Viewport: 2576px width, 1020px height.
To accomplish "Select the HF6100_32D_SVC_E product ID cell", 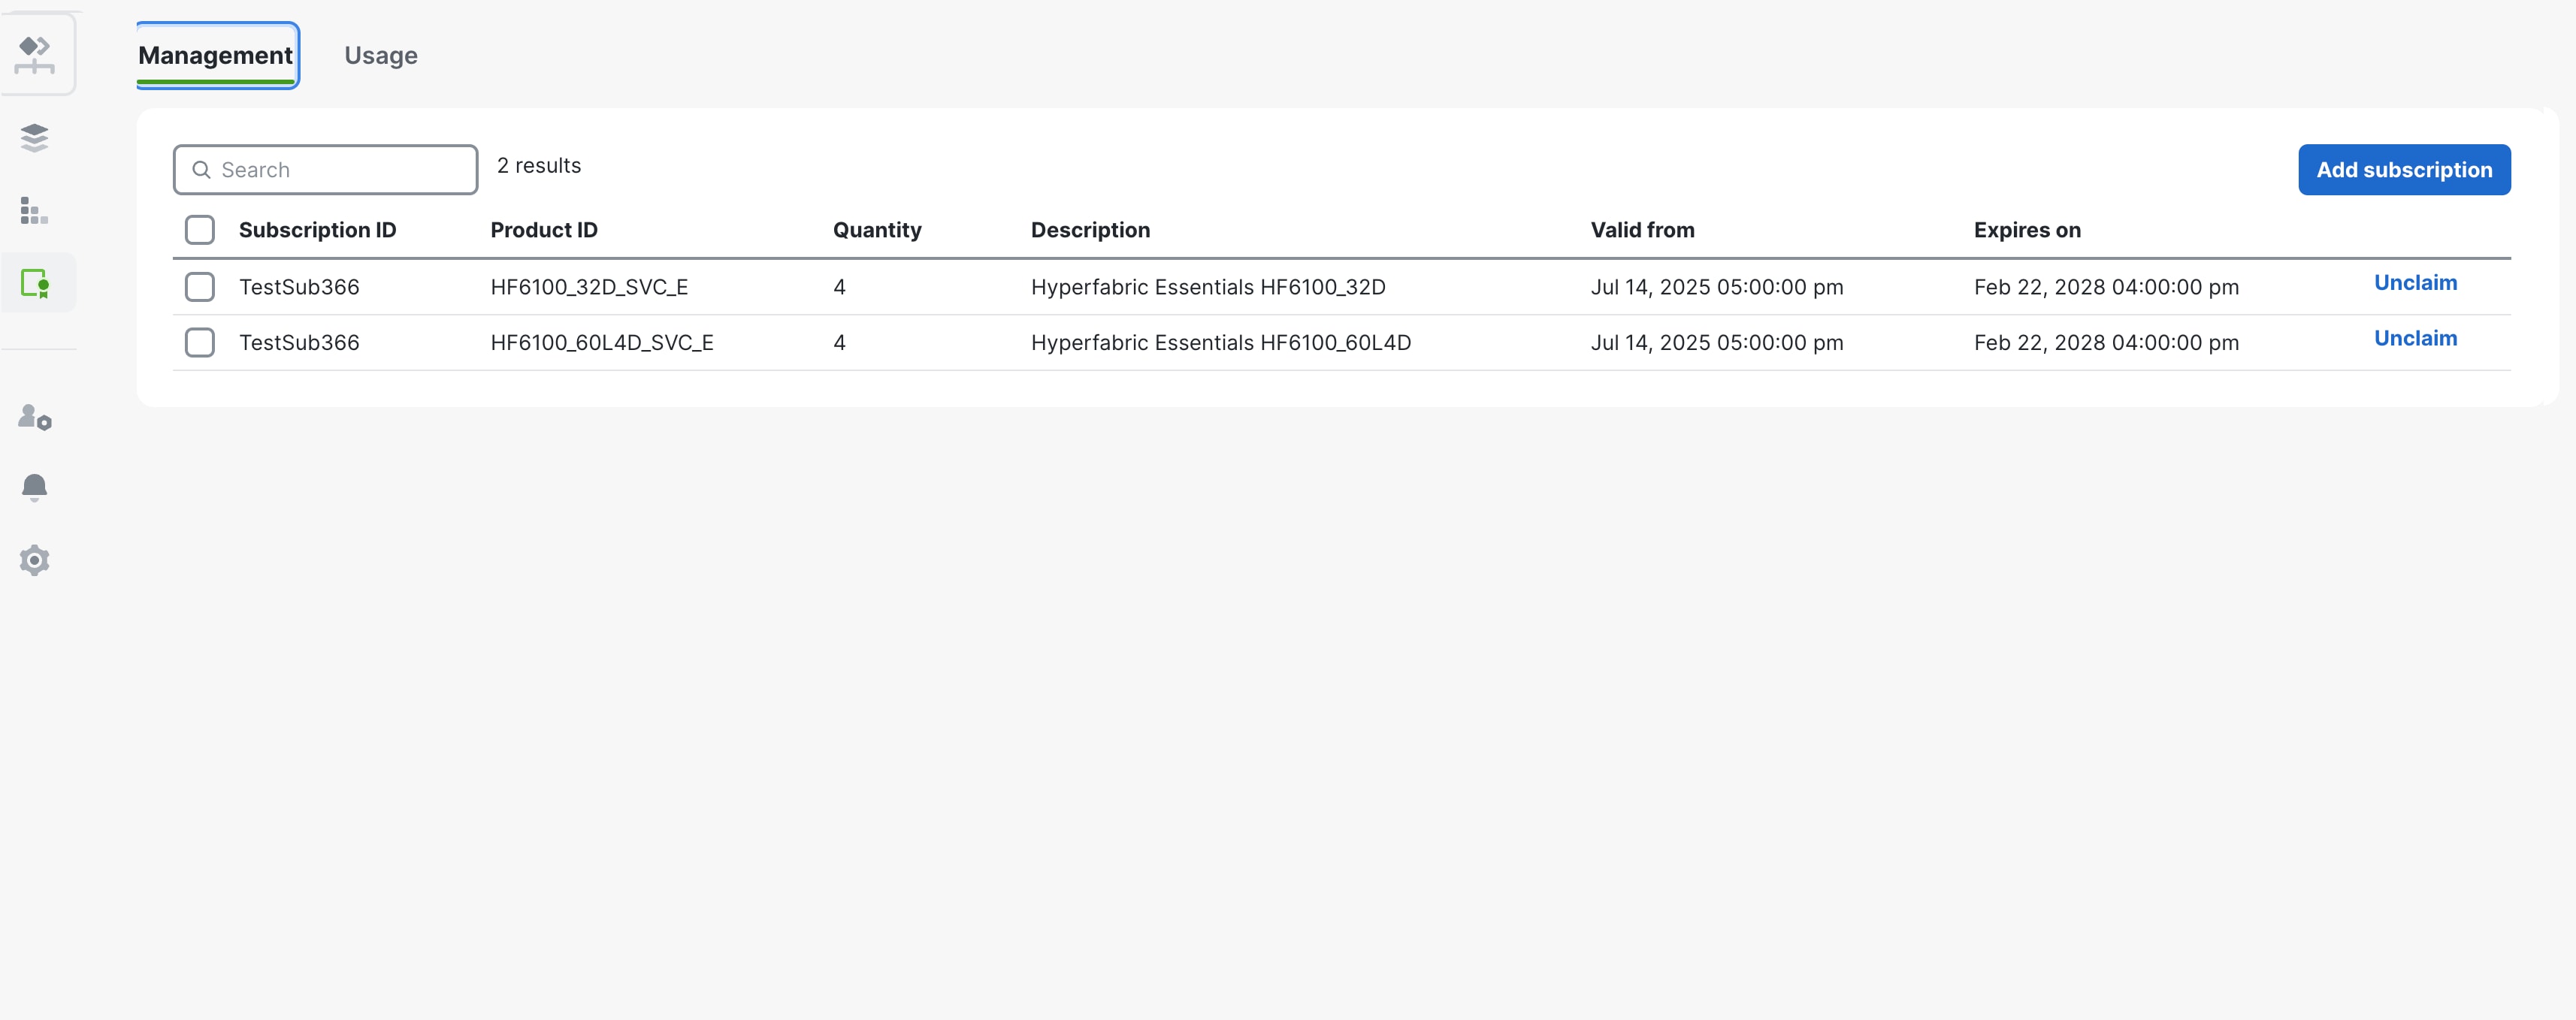I will (589, 287).
